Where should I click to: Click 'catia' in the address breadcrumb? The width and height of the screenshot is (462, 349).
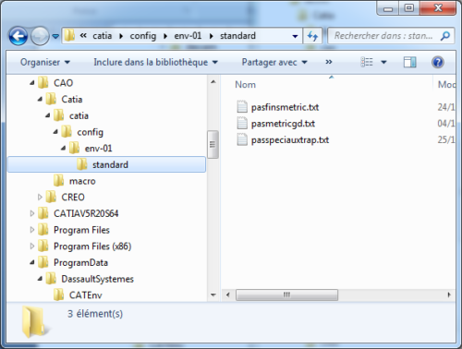[103, 36]
